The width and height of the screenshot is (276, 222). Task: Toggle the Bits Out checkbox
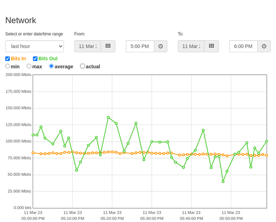35,58
